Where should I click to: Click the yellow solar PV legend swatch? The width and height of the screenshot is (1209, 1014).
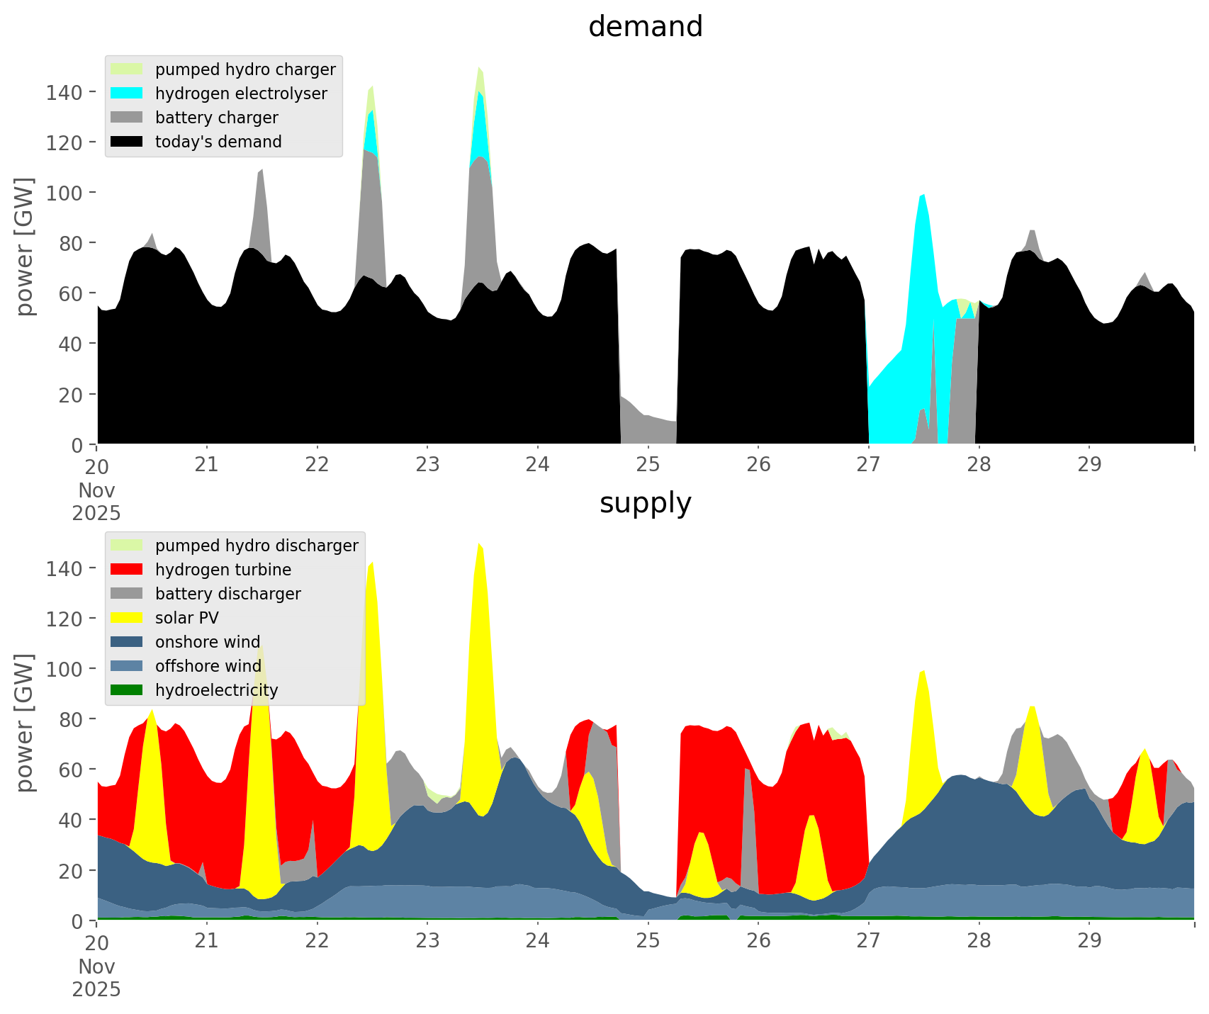point(127,618)
